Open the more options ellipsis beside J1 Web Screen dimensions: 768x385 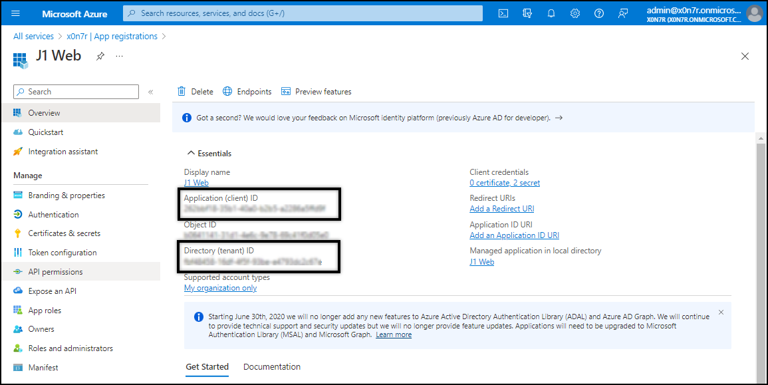119,57
